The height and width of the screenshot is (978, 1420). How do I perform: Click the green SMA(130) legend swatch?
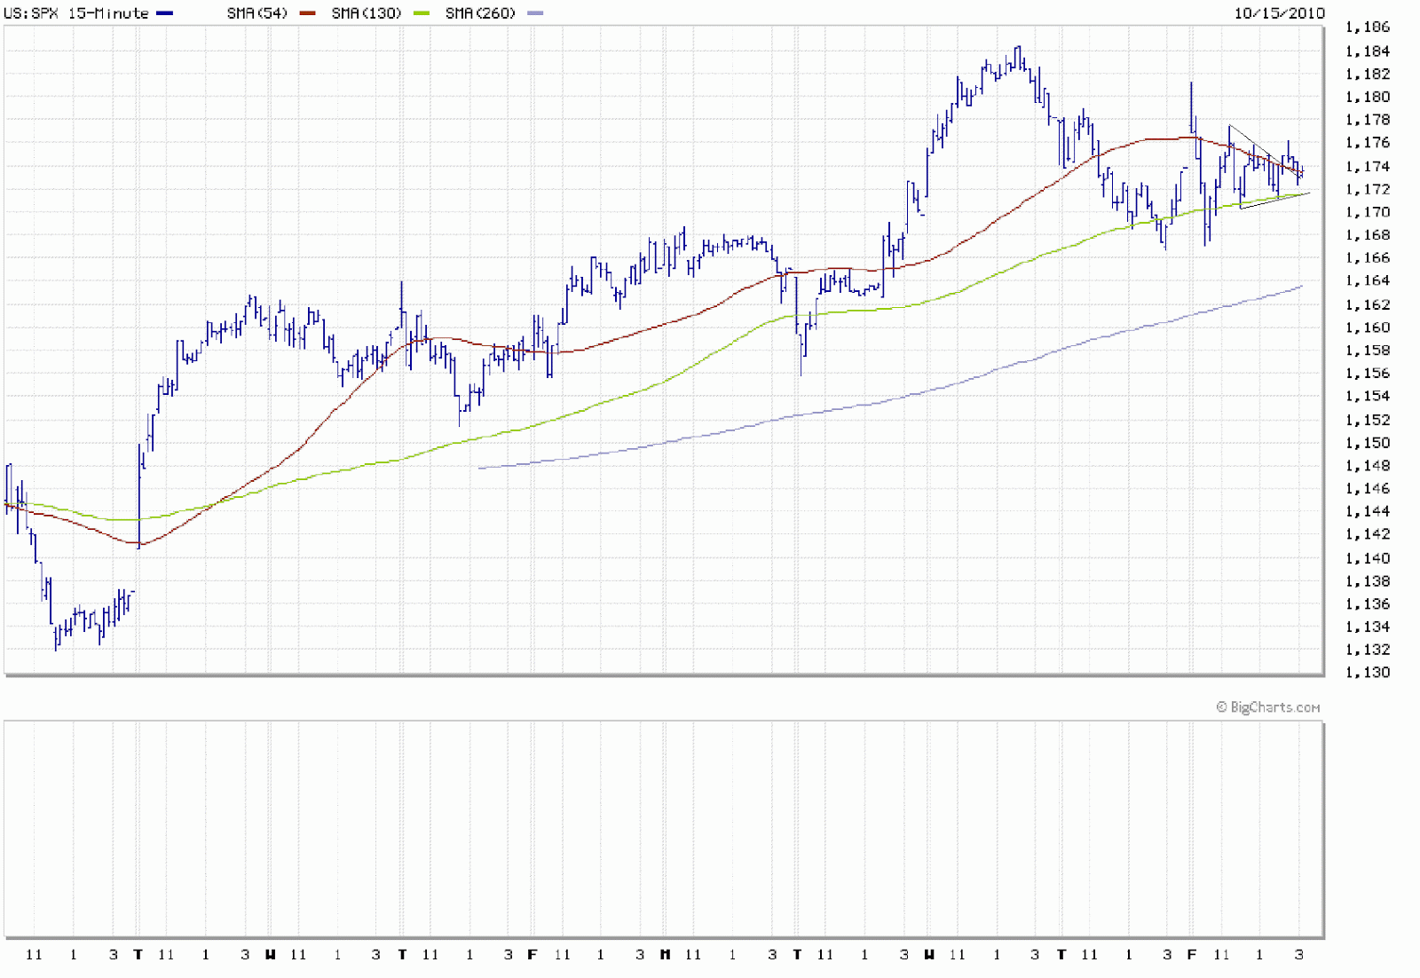pyautogui.click(x=421, y=13)
